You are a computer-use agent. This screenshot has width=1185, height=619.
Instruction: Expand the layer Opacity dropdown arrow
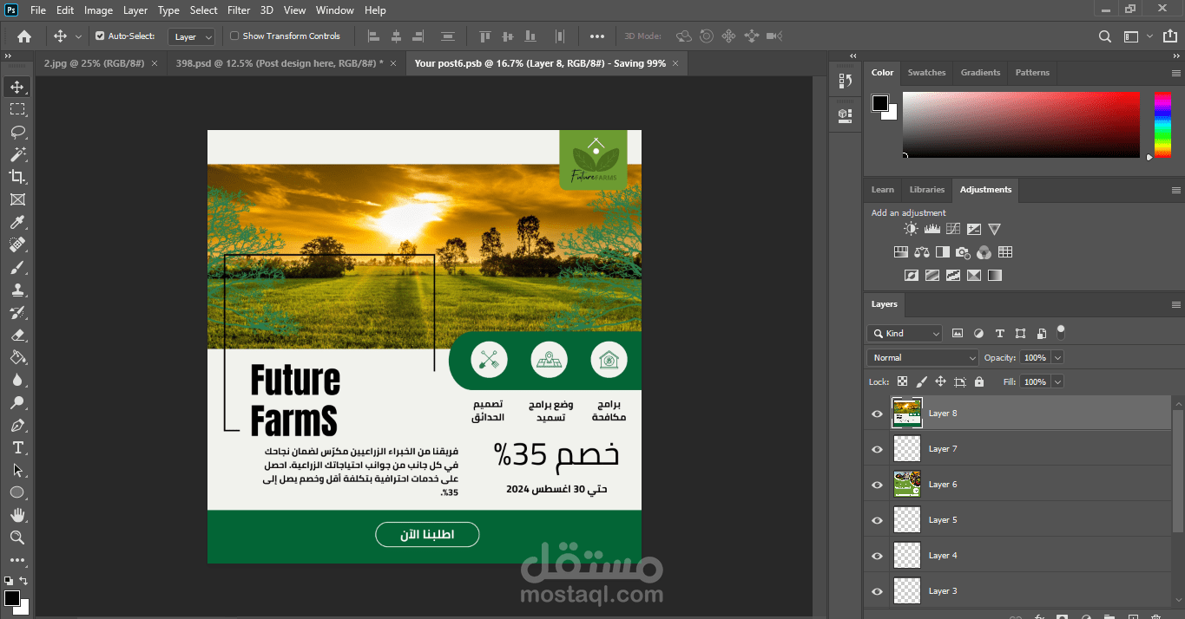[1057, 357]
